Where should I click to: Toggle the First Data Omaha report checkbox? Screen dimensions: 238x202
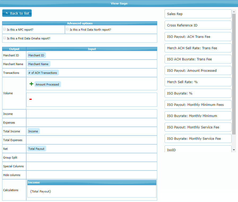(x=5, y=38)
